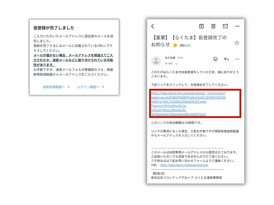274x205 pixels.
Task: Click the chevron beside ログイン画面へ
Action: click(x=103, y=87)
